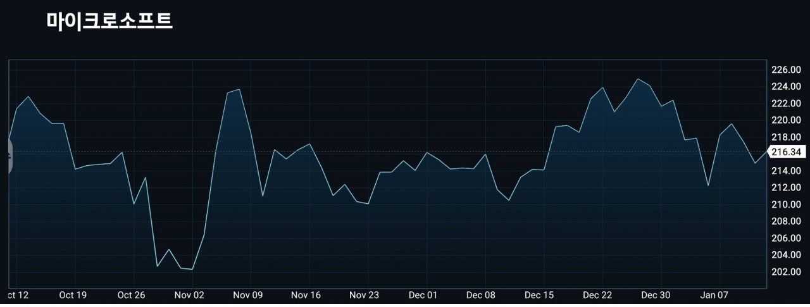The height and width of the screenshot is (307, 810).
Task: Select the Nov 02 date label
Action: tap(190, 295)
